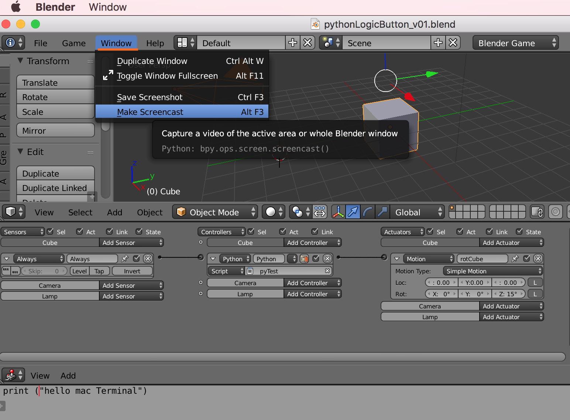The image size is (570, 420).
Task: Toggle manipulate center points icon
Action: pos(320,212)
